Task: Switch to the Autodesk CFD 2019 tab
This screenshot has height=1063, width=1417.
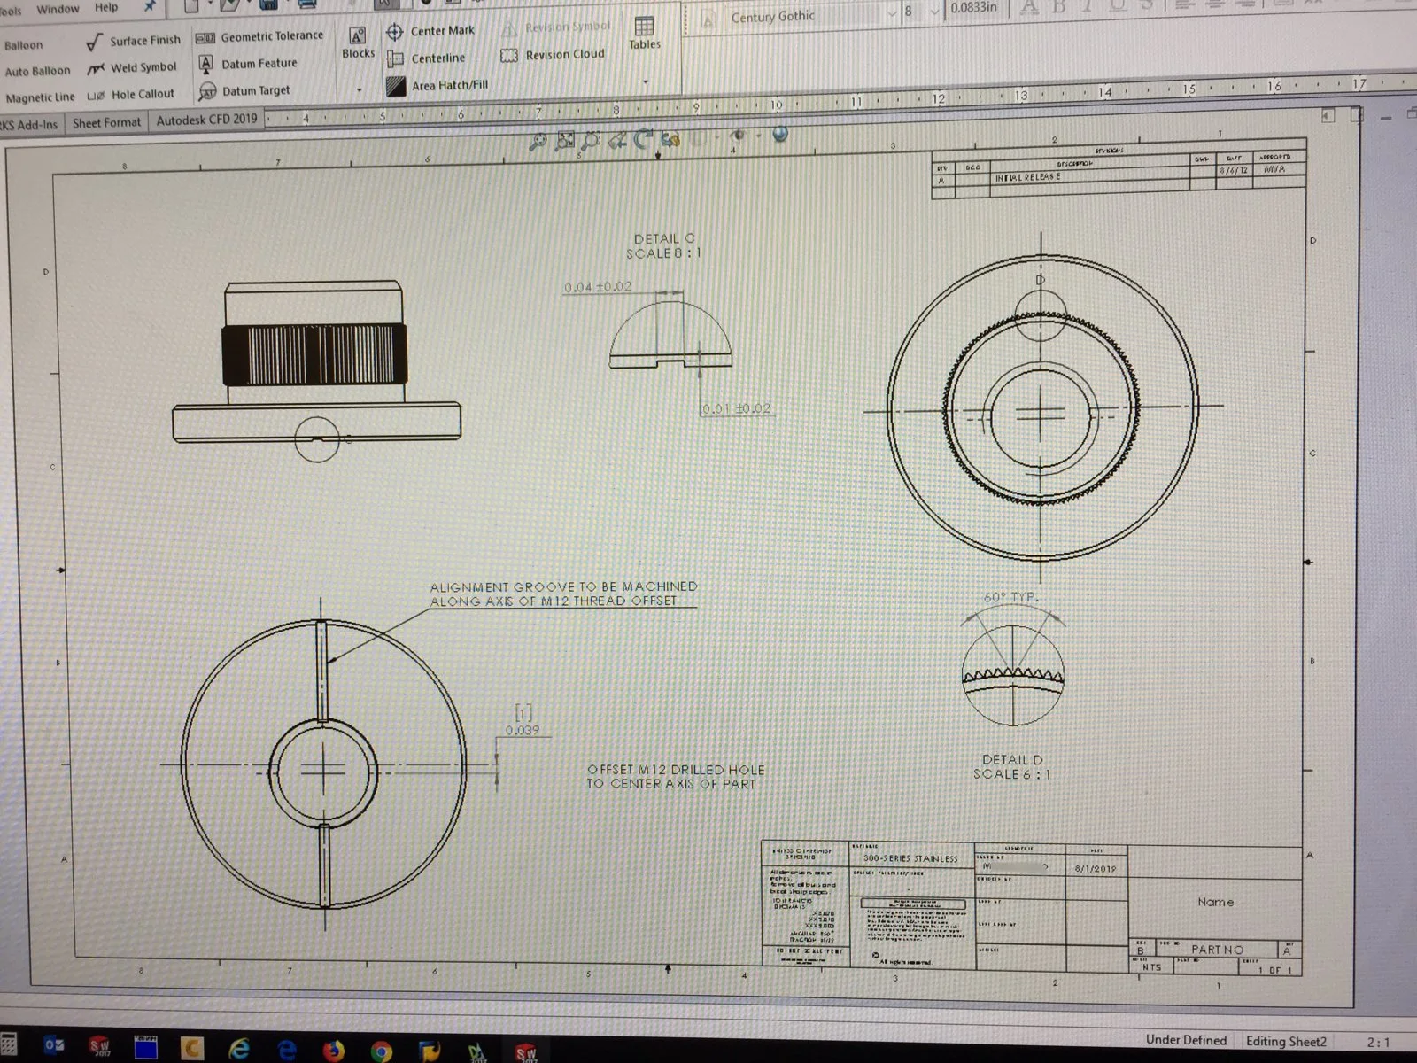Action: 206,120
